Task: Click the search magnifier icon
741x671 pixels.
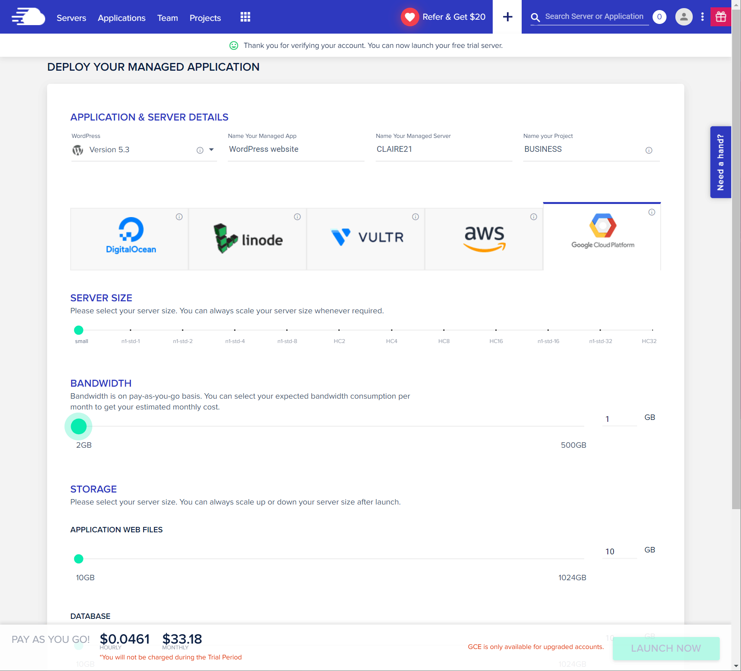Action: pyautogui.click(x=535, y=17)
